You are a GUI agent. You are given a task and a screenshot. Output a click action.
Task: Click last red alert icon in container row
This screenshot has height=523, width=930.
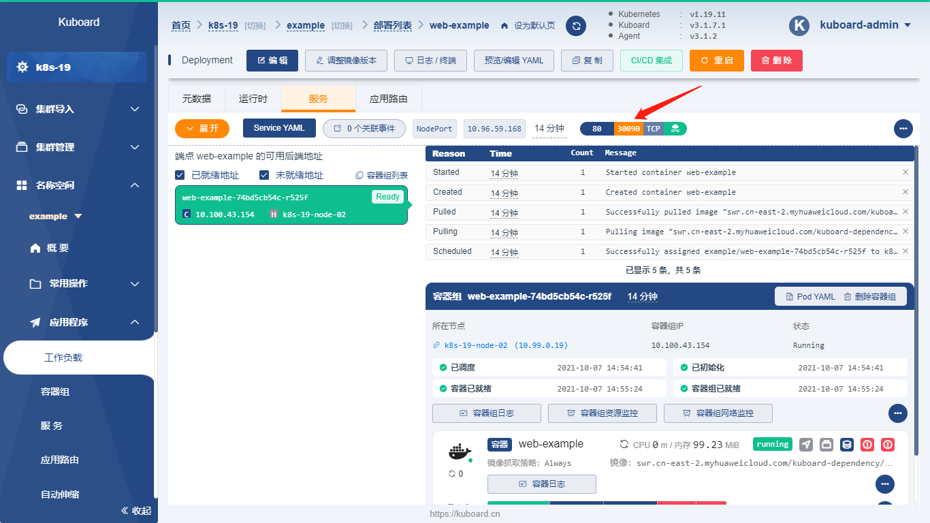pos(888,445)
